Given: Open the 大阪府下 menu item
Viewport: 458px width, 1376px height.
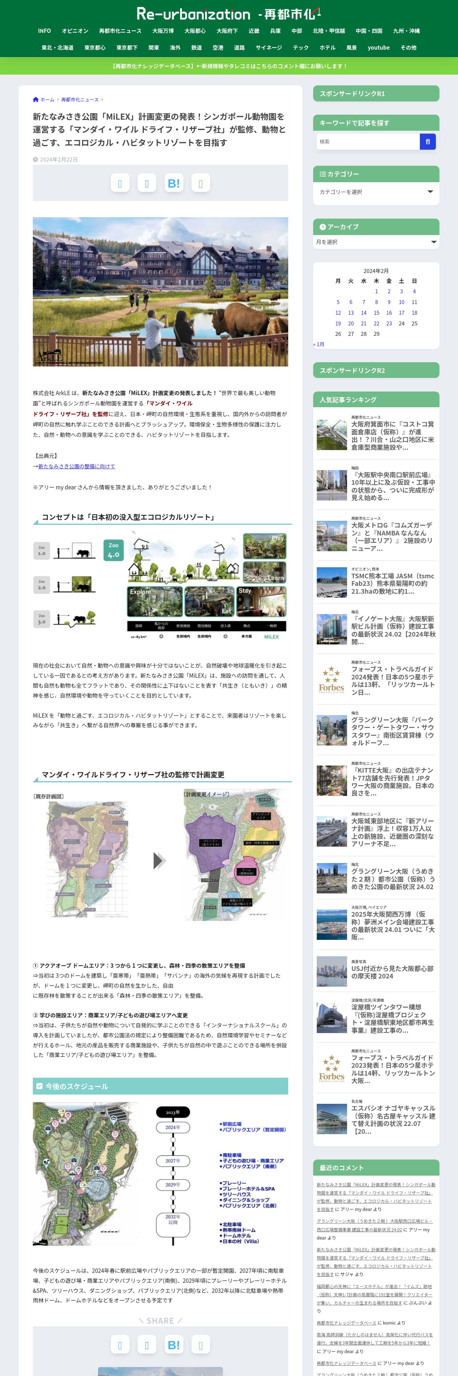Looking at the screenshot, I should pyautogui.click(x=227, y=31).
